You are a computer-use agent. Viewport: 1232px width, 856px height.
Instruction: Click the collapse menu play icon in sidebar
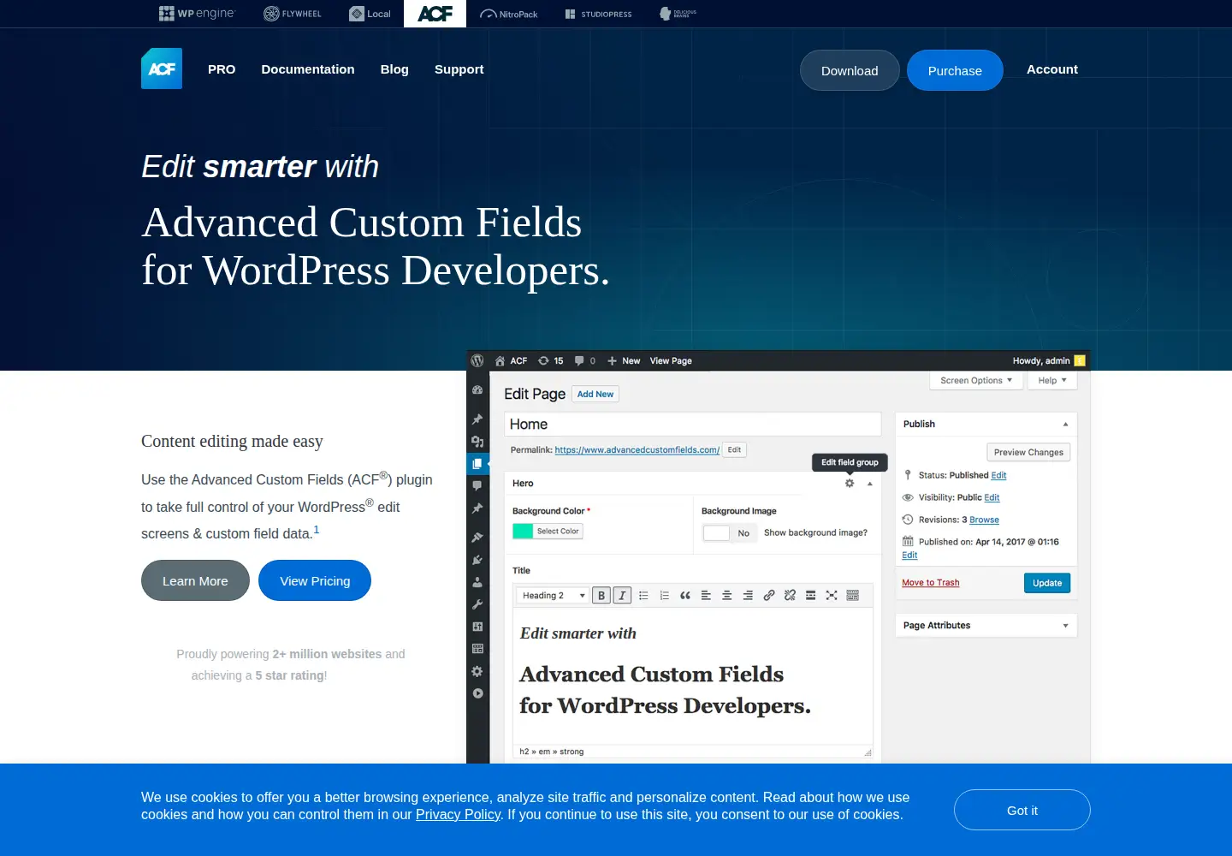coord(477,693)
